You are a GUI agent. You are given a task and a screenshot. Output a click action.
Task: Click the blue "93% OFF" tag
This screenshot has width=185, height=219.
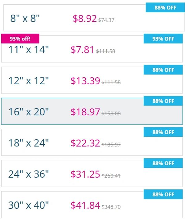pos(163,39)
